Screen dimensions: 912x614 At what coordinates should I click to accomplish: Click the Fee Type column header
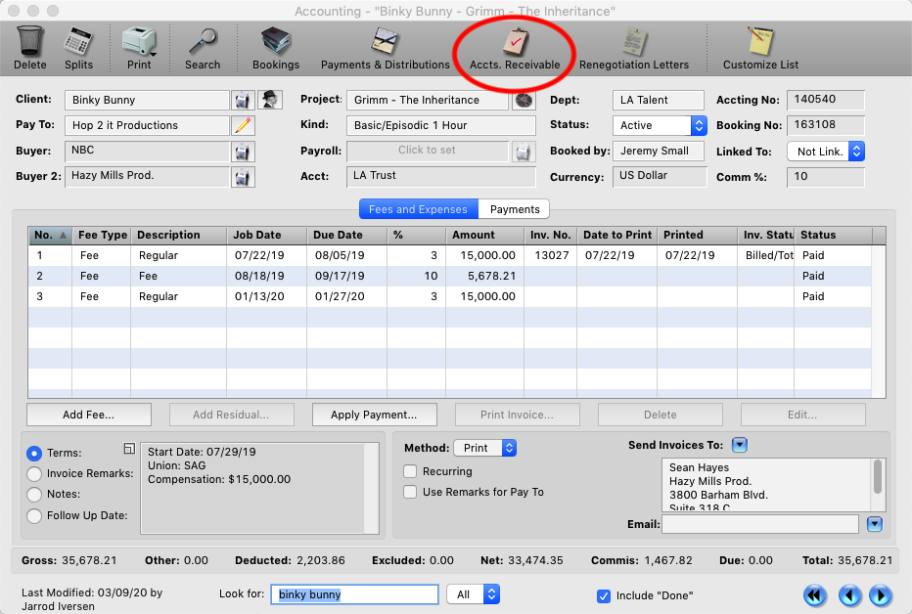[102, 235]
